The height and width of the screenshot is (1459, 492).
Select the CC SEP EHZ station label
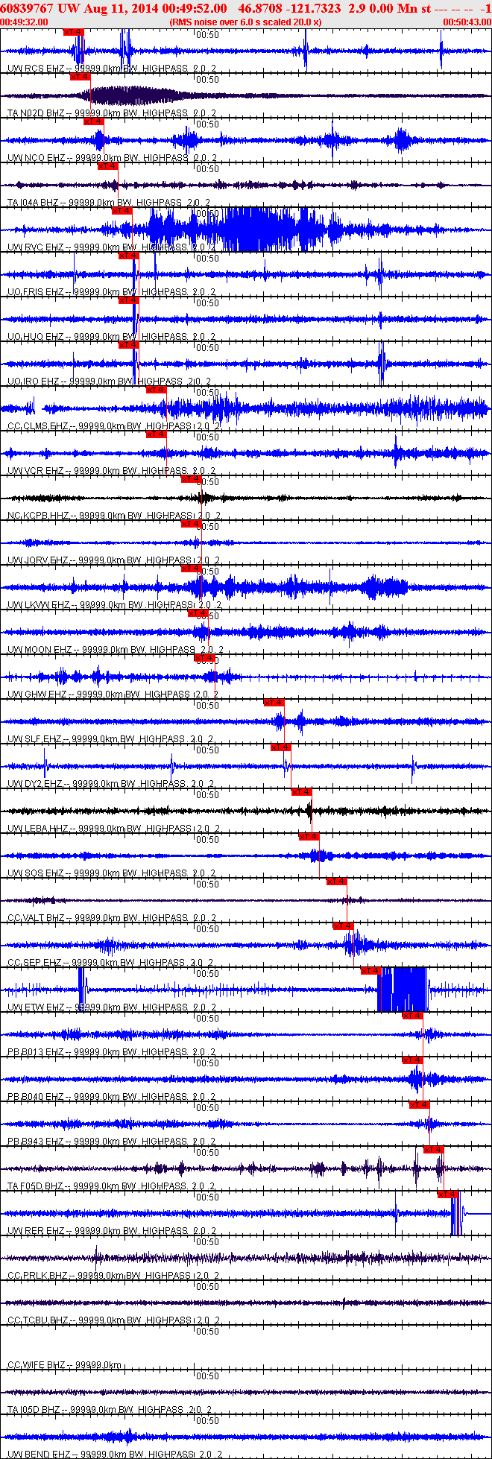[36, 963]
